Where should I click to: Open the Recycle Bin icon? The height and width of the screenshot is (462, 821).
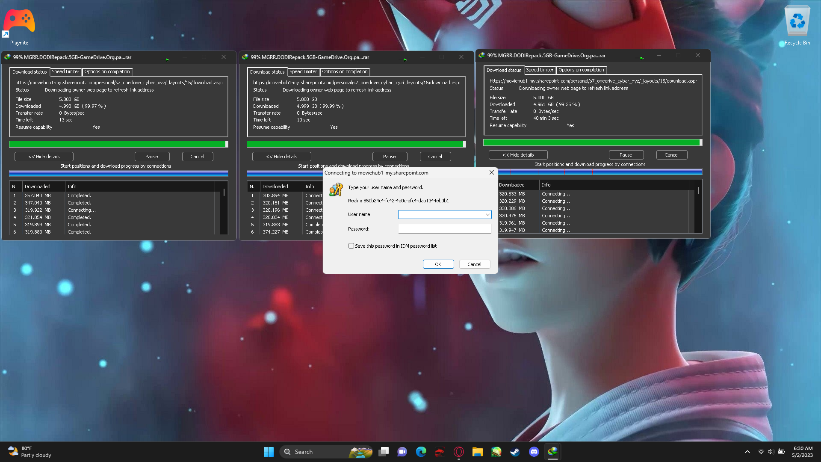(x=797, y=25)
